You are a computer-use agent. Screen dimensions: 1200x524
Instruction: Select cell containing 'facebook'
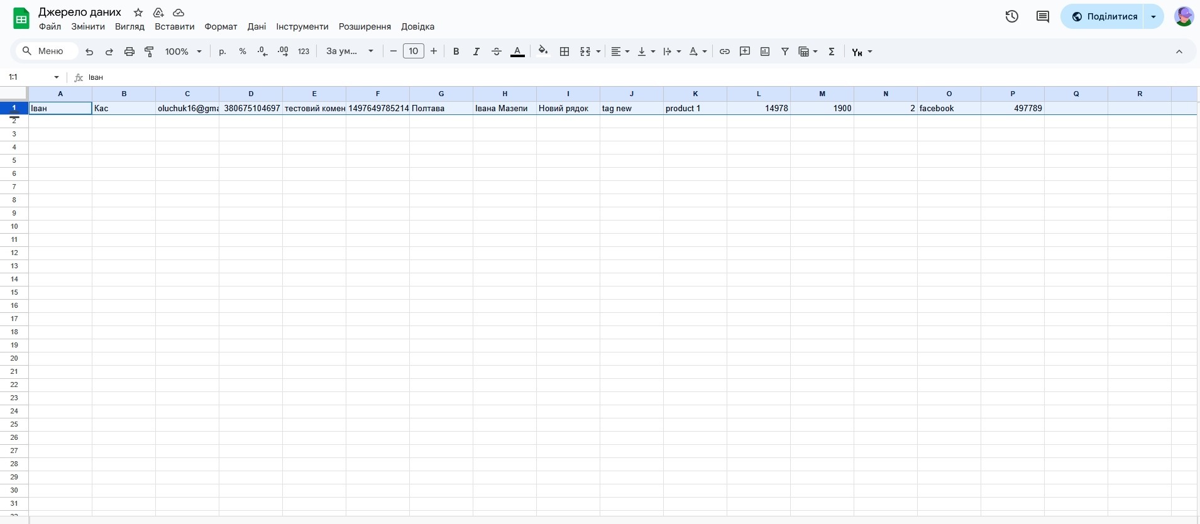(x=949, y=108)
